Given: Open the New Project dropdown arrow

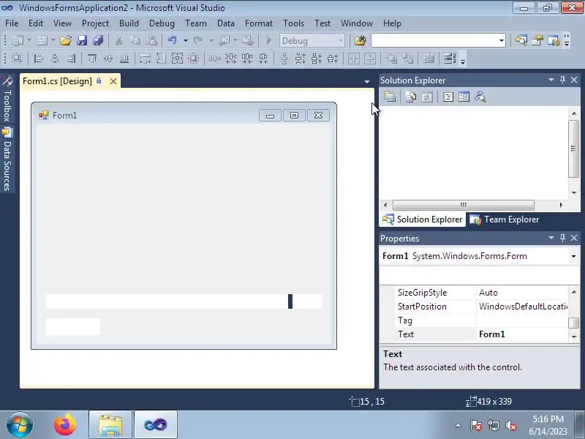Looking at the screenshot, I should (29, 40).
